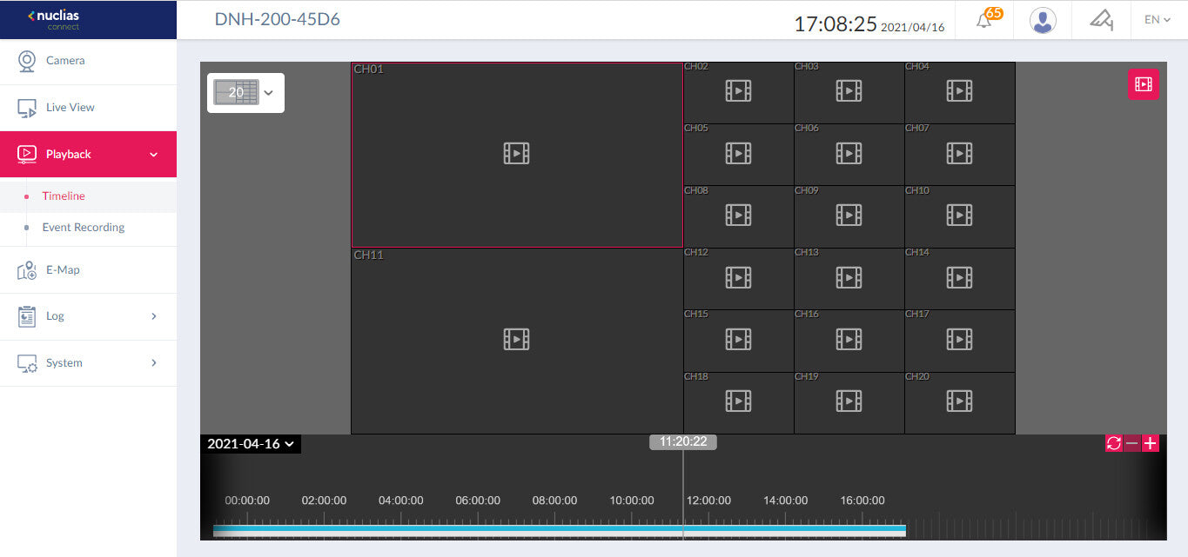Click the Camera webcam icon in sidebar
This screenshot has width=1188, height=557.
pos(27,61)
